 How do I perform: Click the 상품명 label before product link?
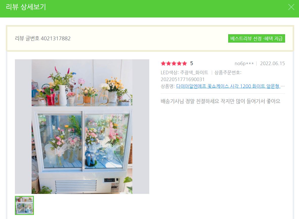pos(168,86)
